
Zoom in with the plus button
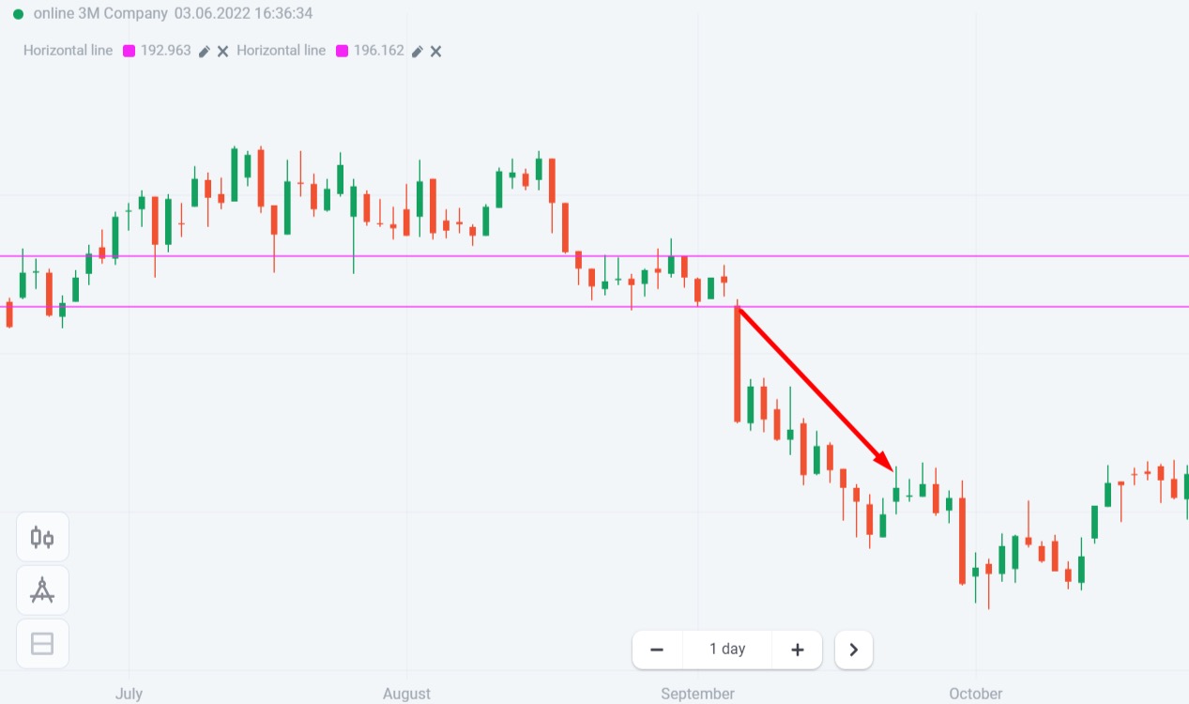pos(798,650)
